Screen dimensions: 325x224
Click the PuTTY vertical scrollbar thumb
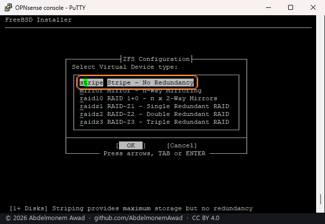tap(321, 199)
